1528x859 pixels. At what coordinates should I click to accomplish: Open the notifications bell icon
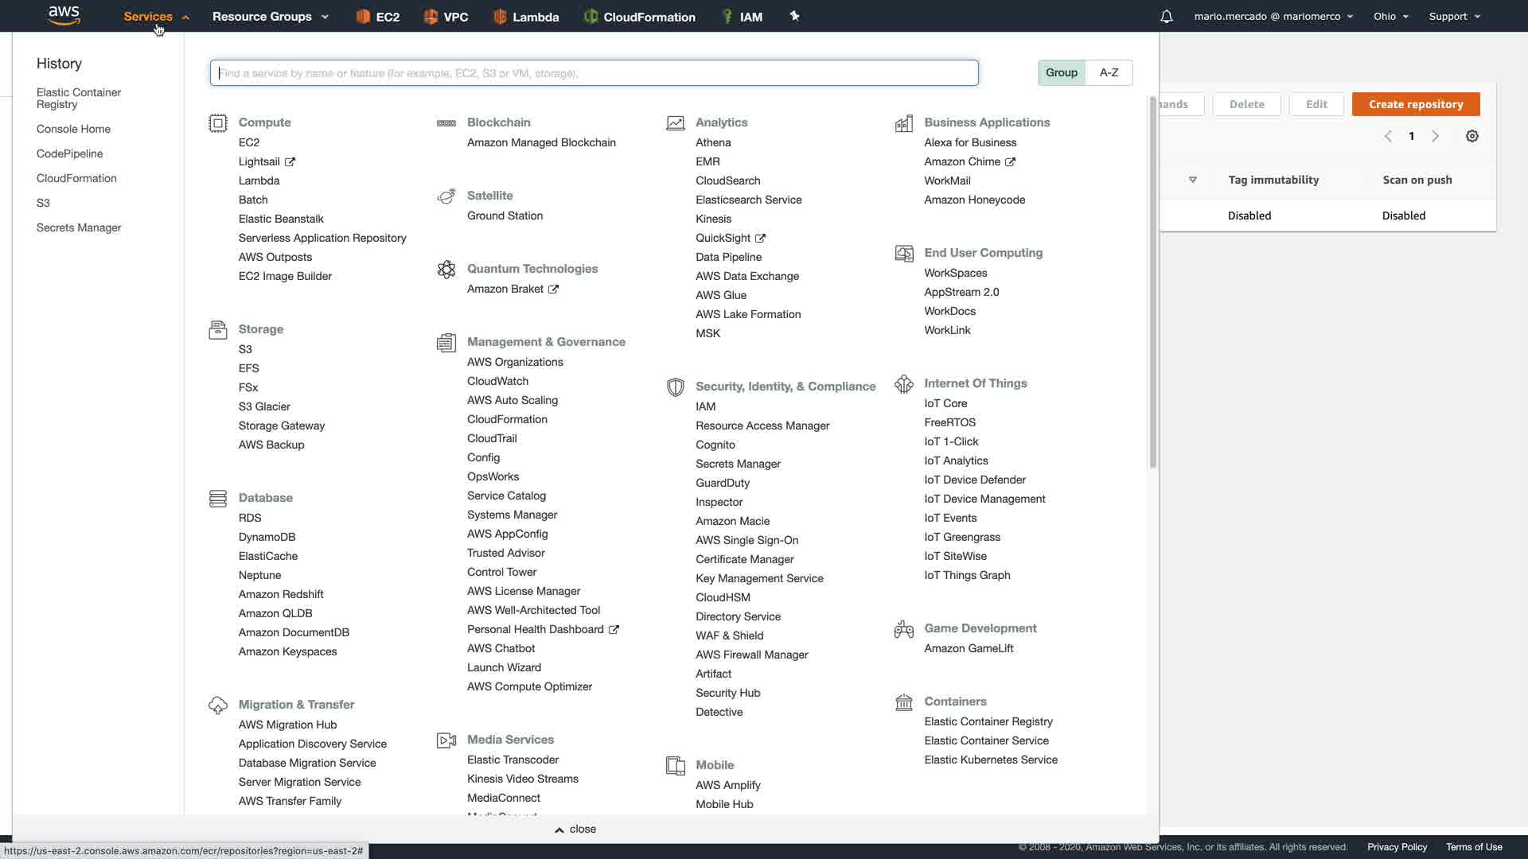[x=1166, y=17]
